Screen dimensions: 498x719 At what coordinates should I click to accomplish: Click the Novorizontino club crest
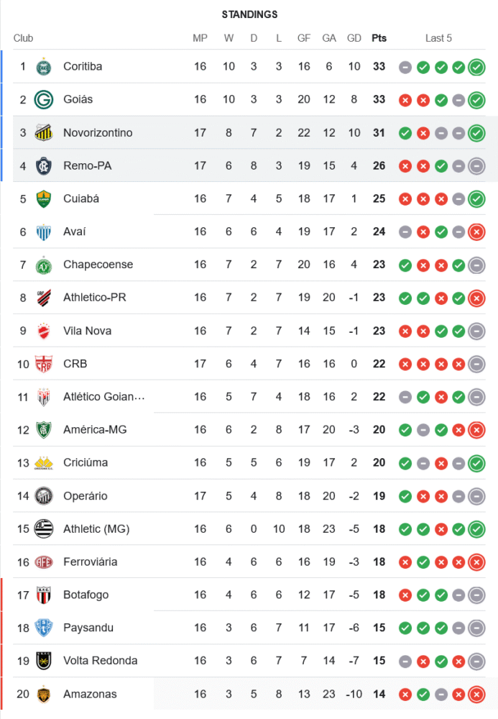(44, 133)
